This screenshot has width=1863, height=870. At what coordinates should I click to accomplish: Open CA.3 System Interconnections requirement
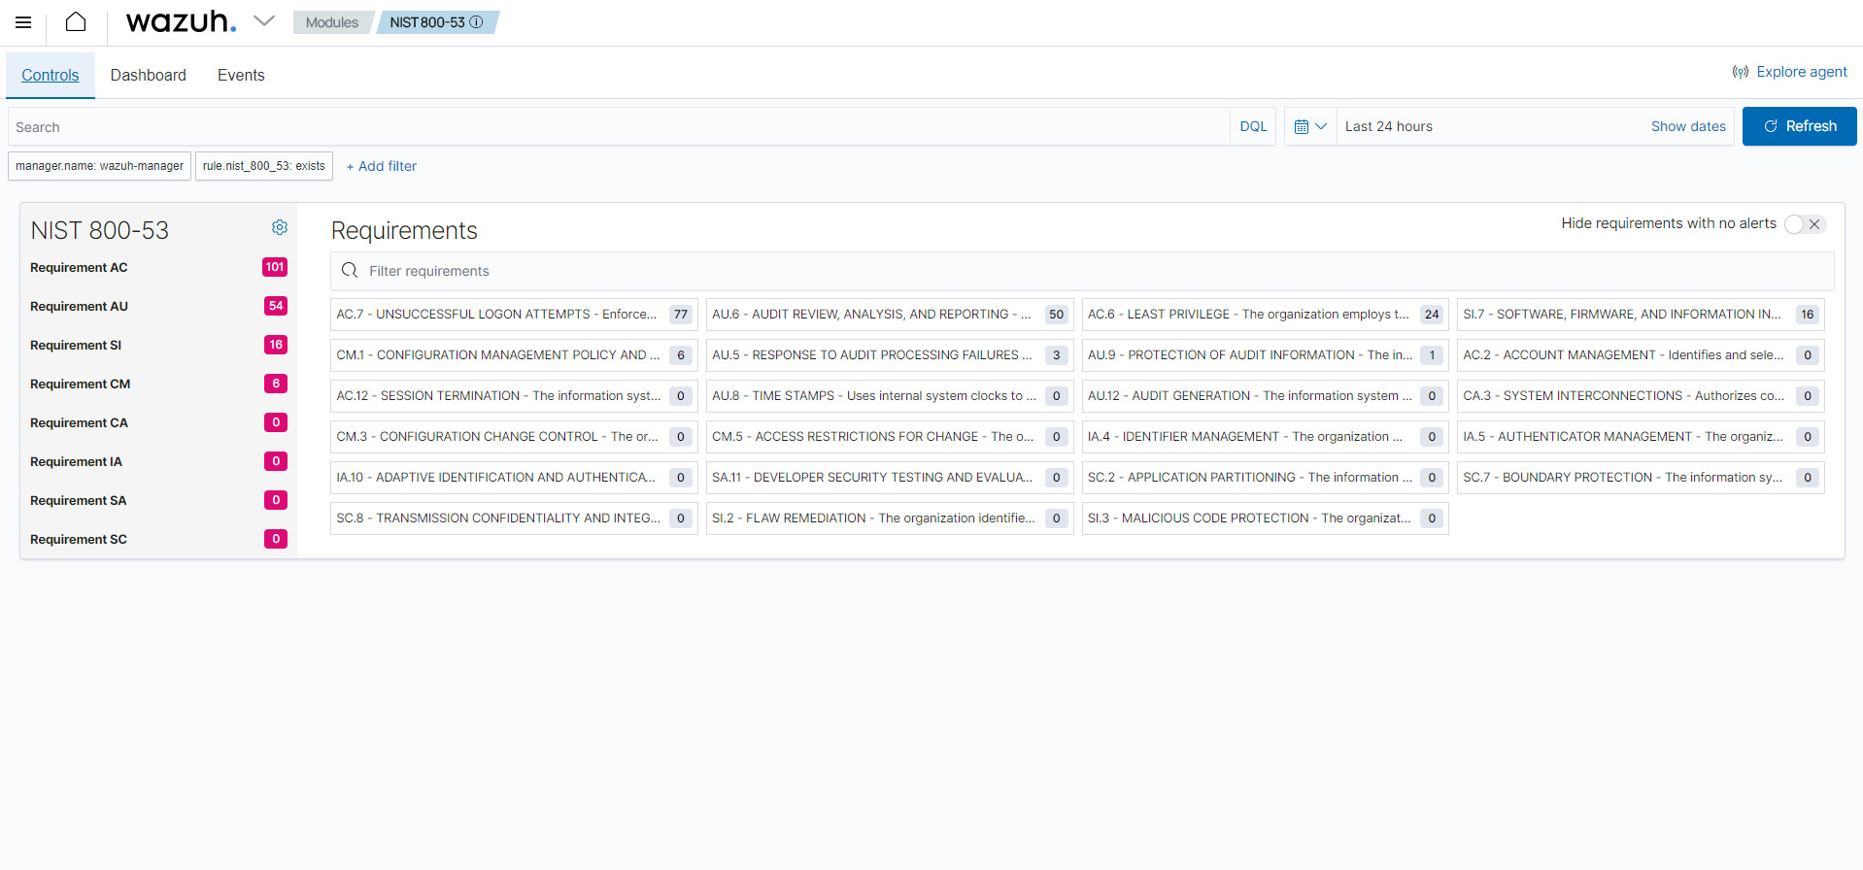[x=1641, y=396]
